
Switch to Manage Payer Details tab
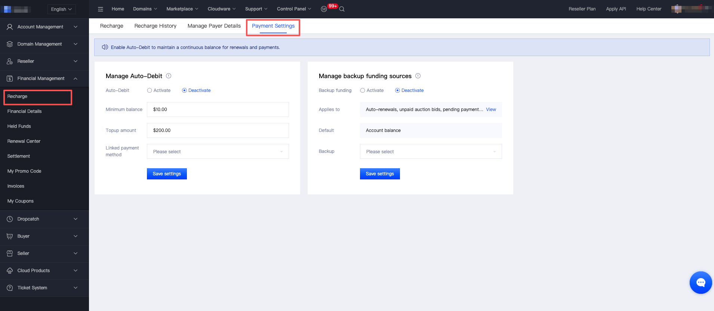(x=214, y=26)
